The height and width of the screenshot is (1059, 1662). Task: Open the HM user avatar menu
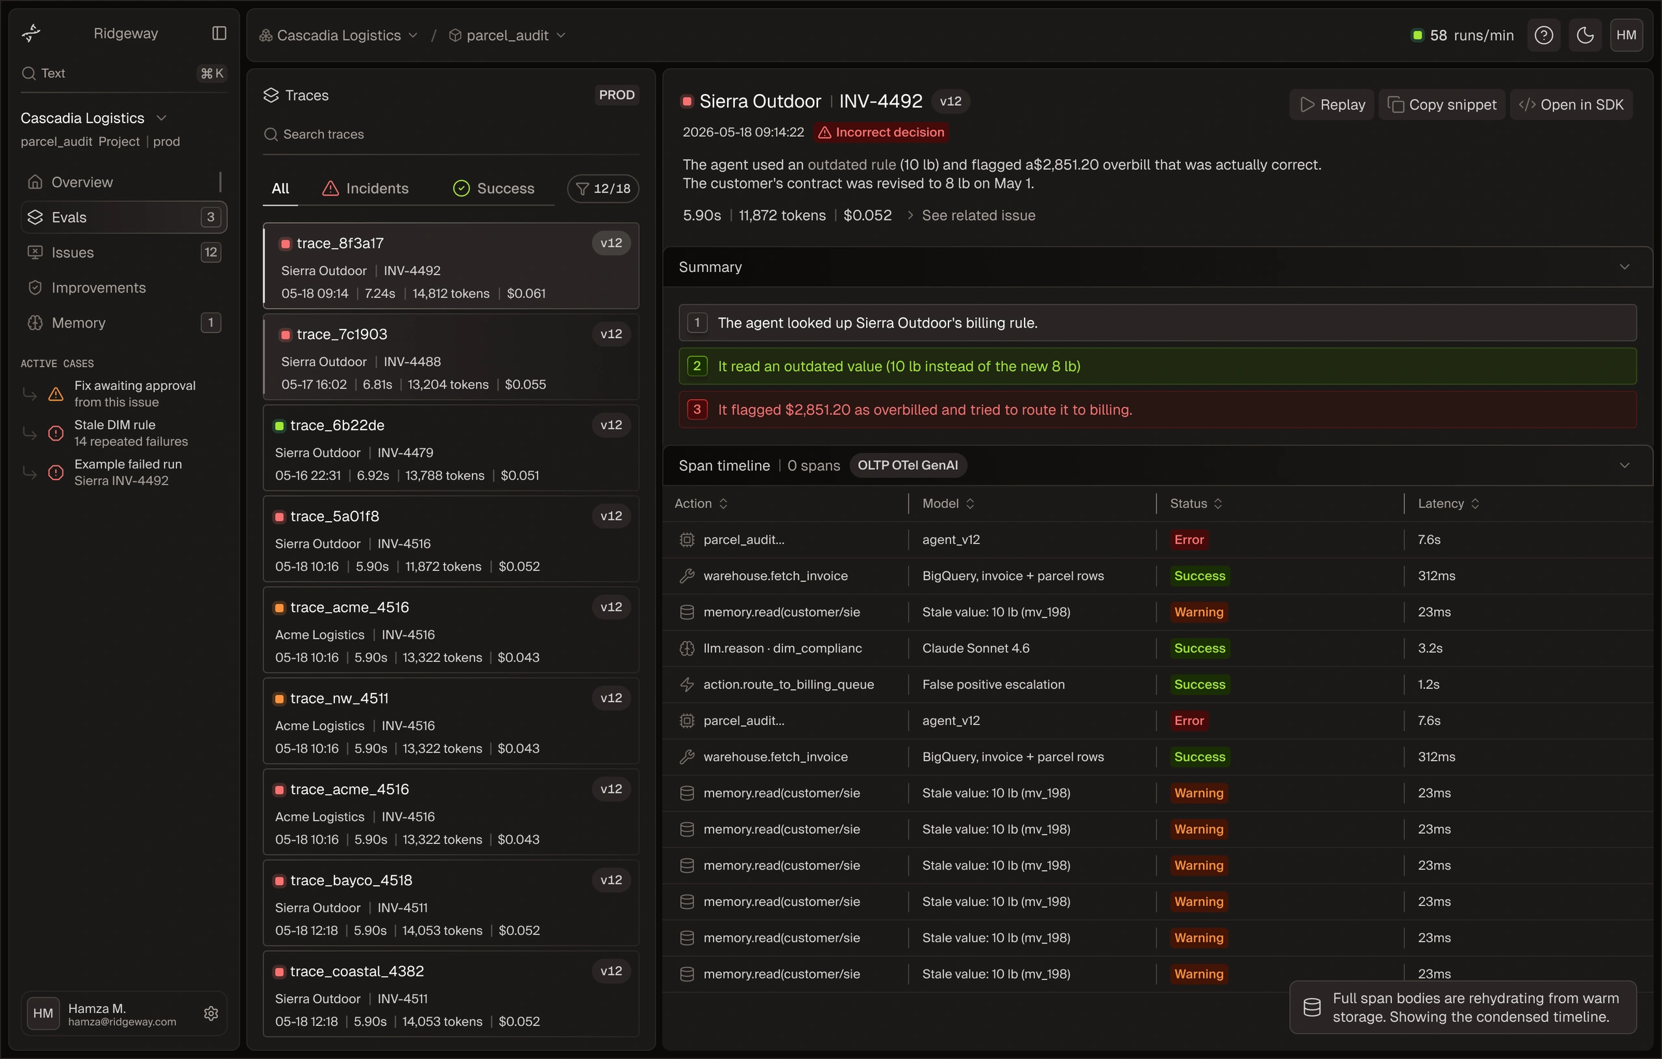1626,35
